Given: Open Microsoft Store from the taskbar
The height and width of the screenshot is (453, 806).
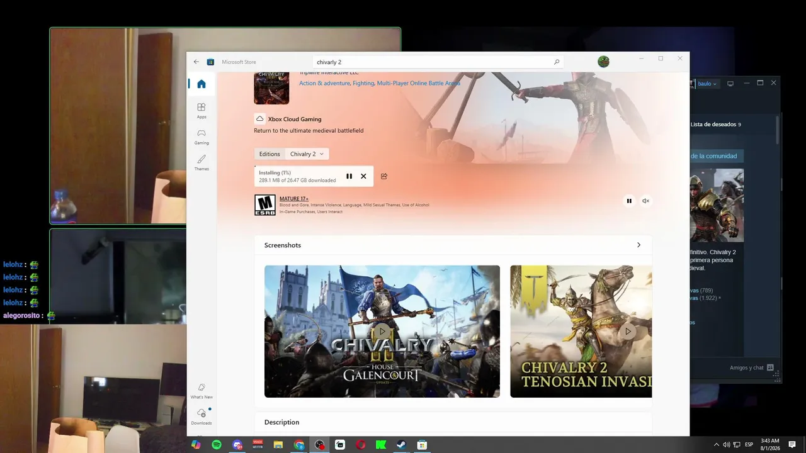Looking at the screenshot, I should [x=422, y=445].
